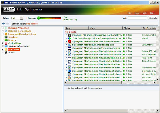Click icon of krzysztof.komp079 file row

point(69,35)
